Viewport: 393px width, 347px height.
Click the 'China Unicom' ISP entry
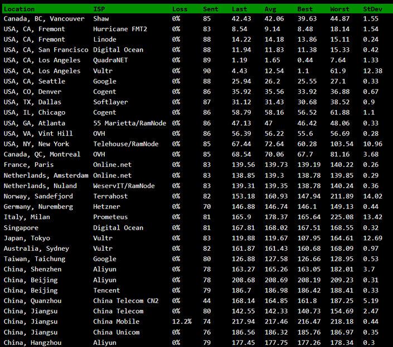click(x=117, y=332)
